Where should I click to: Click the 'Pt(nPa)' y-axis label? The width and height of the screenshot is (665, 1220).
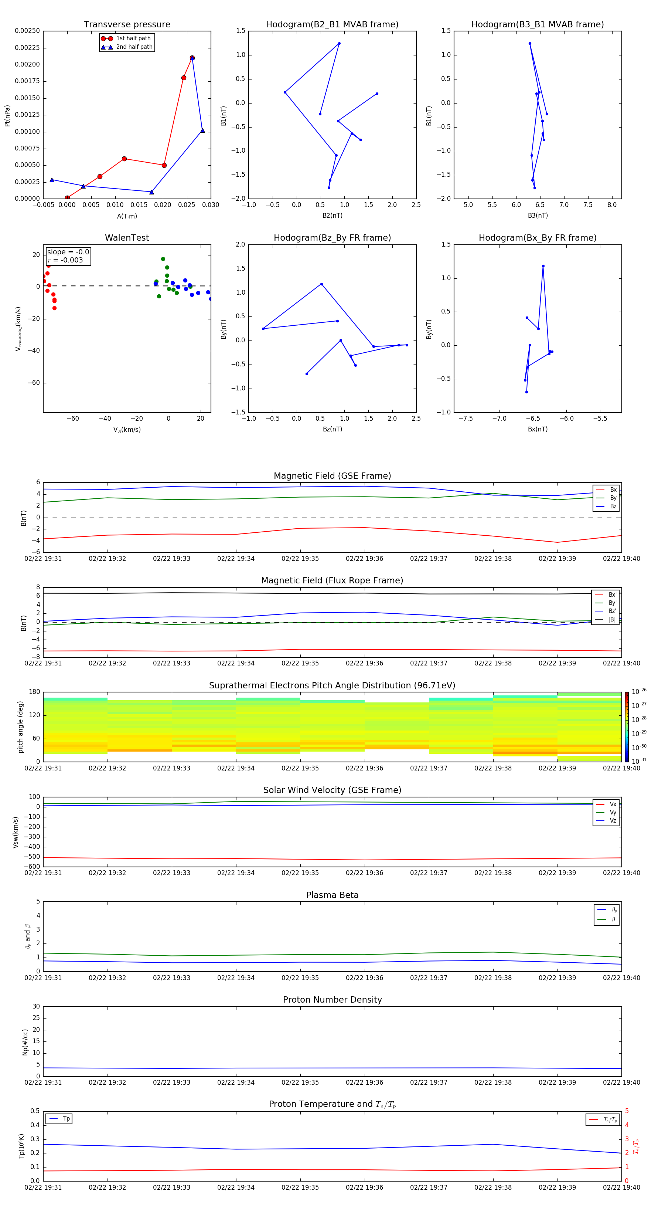point(7,116)
